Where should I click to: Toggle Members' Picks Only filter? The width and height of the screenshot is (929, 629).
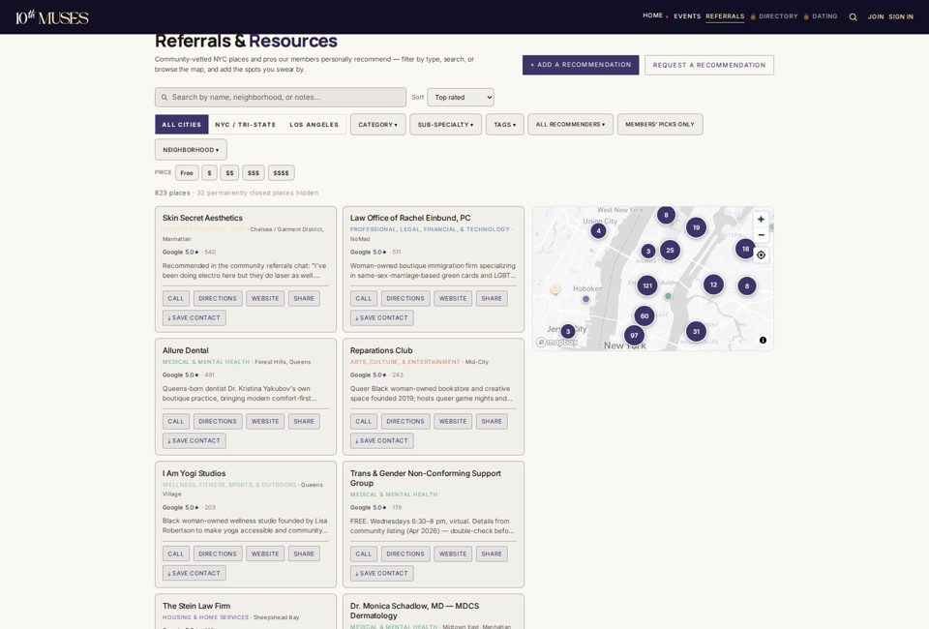[x=659, y=125]
